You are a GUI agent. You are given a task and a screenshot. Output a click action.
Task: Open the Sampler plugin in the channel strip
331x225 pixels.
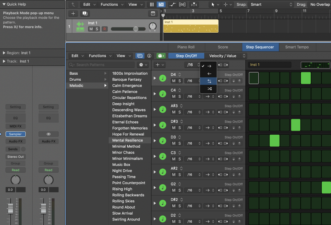tap(15, 134)
